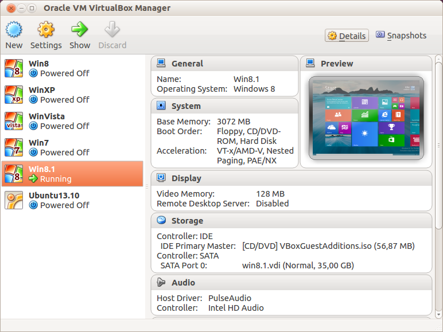Viewport: 443px width, 332px height.
Task: Open the Display section header
Action: click(186, 178)
